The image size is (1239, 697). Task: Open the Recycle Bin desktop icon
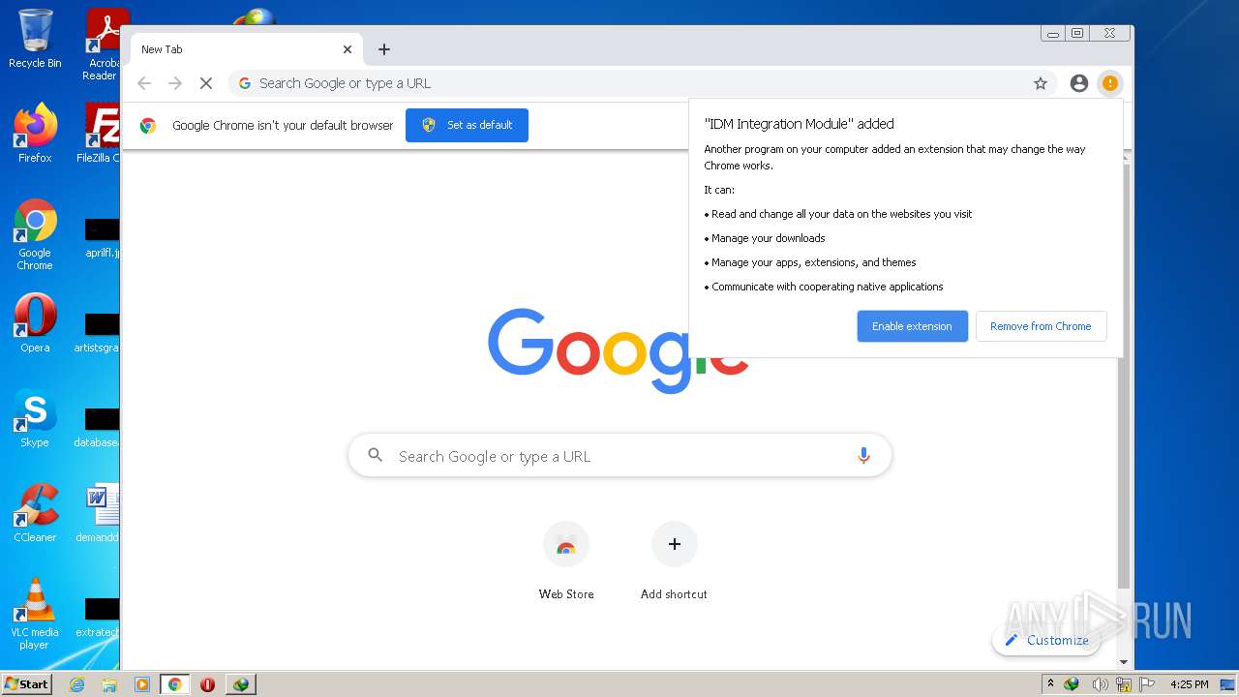[35, 39]
